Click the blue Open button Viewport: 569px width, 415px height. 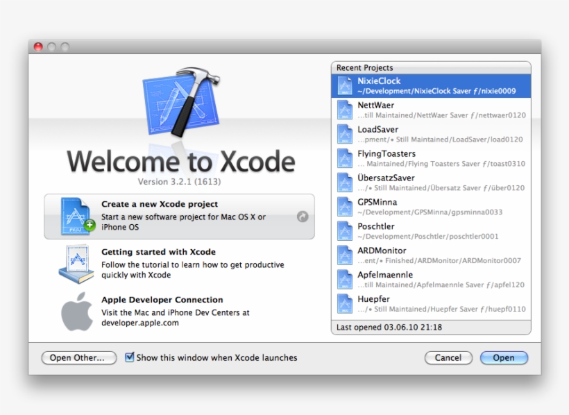tap(504, 357)
